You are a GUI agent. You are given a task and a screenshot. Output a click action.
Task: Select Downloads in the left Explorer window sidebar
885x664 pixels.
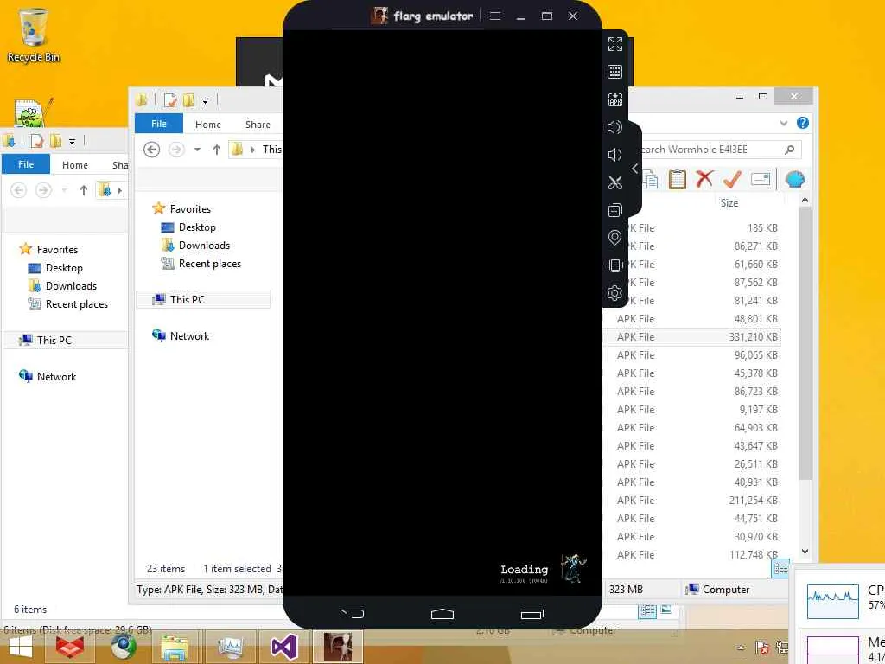point(71,285)
